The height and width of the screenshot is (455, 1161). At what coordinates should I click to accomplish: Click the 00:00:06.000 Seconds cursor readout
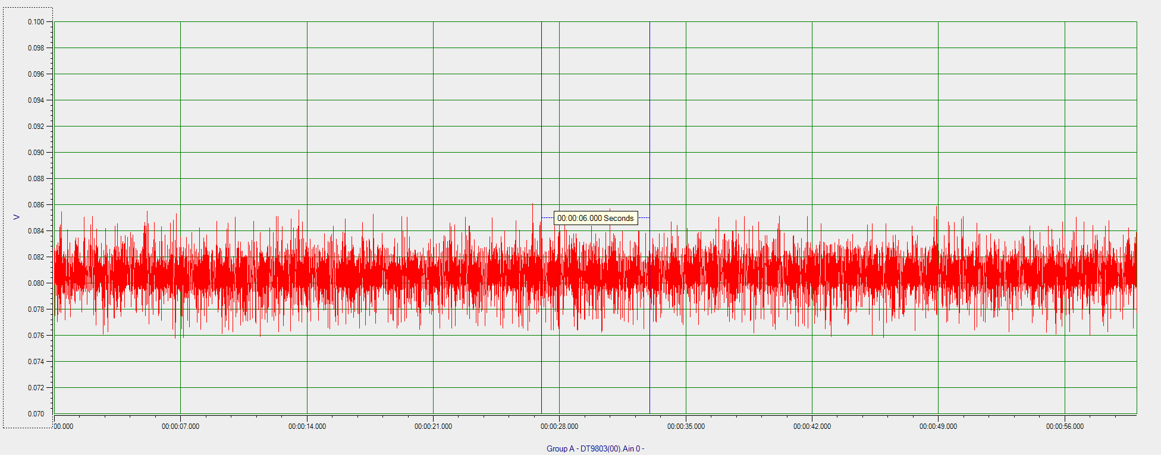[595, 218]
